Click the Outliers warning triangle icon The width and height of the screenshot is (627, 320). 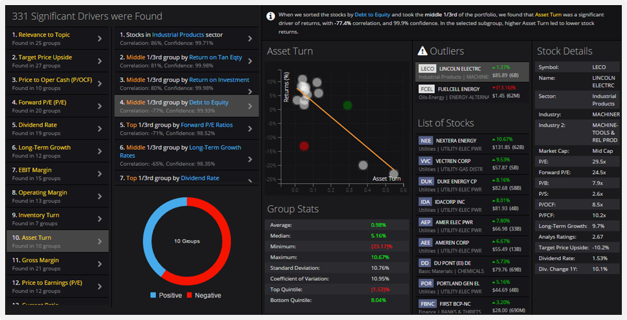pos(422,51)
